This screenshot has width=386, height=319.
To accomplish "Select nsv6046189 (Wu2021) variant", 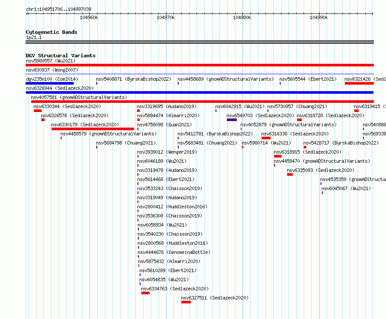I will [162, 161].
